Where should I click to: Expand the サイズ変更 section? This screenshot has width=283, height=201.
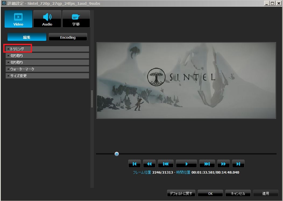[47, 76]
